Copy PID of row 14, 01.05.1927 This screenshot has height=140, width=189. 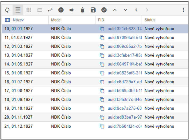point(102,64)
